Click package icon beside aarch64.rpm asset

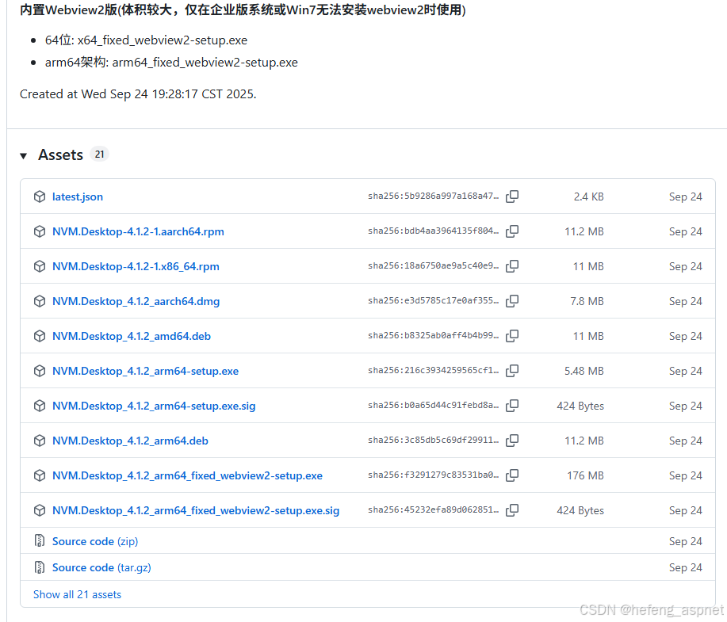pos(40,231)
